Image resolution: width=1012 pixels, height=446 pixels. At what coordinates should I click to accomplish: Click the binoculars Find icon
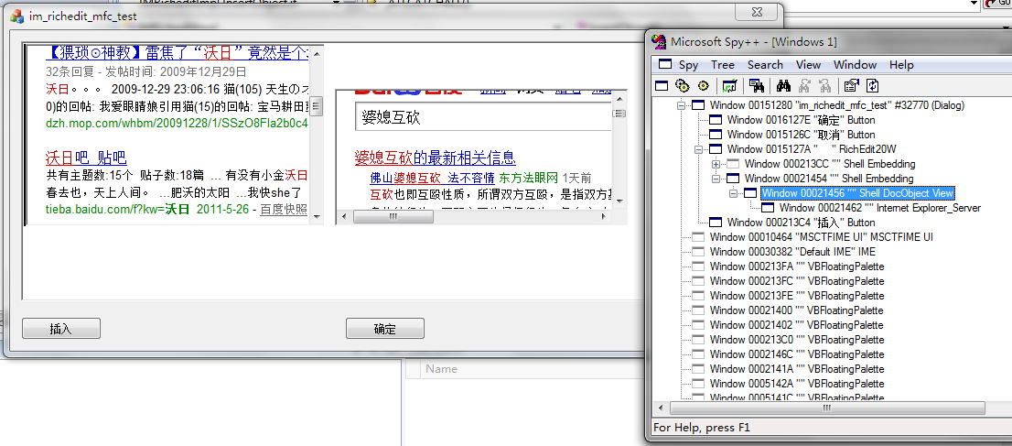point(783,85)
